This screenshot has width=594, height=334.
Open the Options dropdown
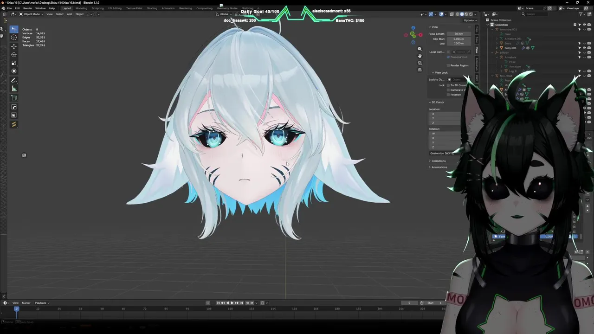point(470,20)
